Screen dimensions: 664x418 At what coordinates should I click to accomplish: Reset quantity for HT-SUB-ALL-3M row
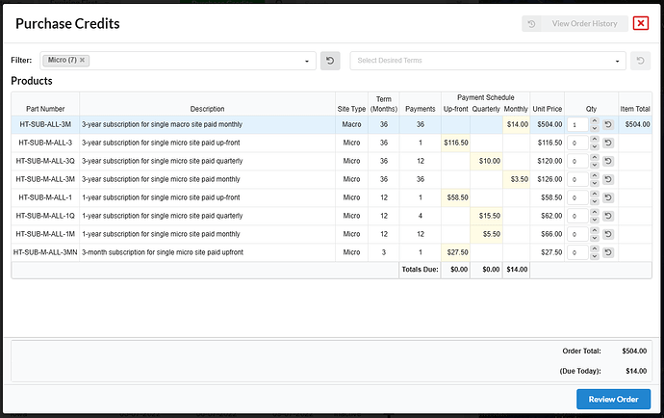click(x=608, y=124)
